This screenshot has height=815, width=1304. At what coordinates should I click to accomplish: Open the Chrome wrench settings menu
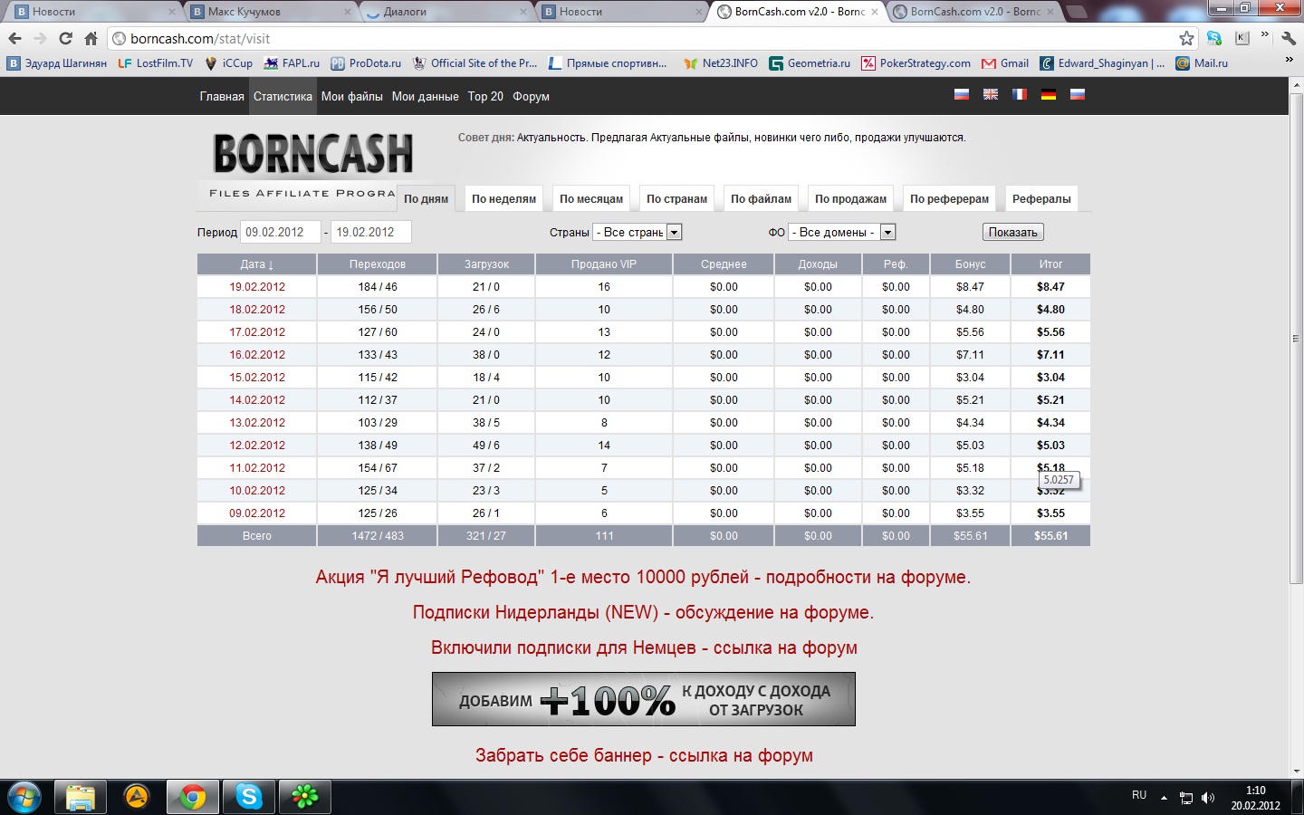click(x=1289, y=38)
